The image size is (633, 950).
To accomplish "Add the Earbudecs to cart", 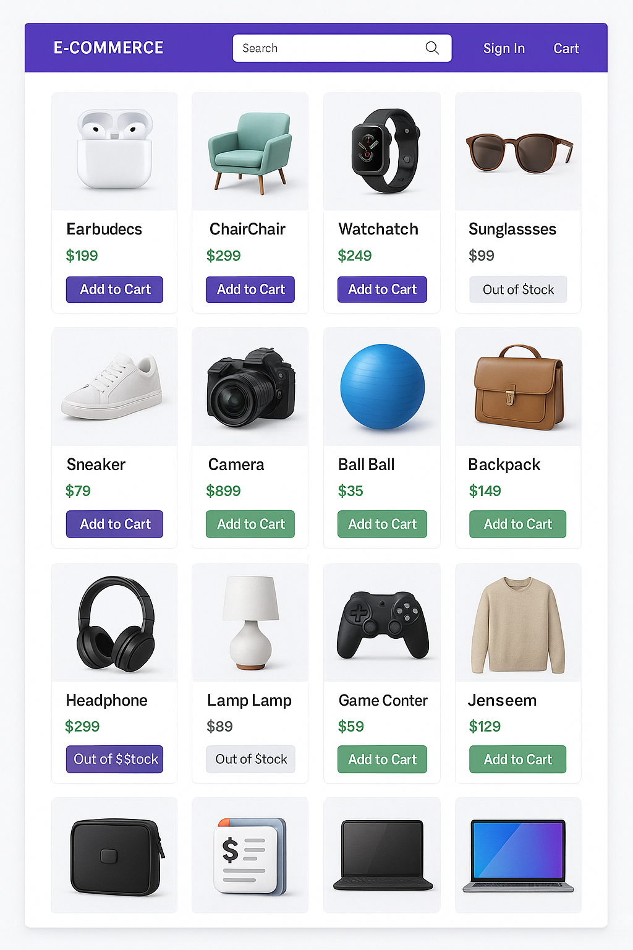I will tap(114, 289).
